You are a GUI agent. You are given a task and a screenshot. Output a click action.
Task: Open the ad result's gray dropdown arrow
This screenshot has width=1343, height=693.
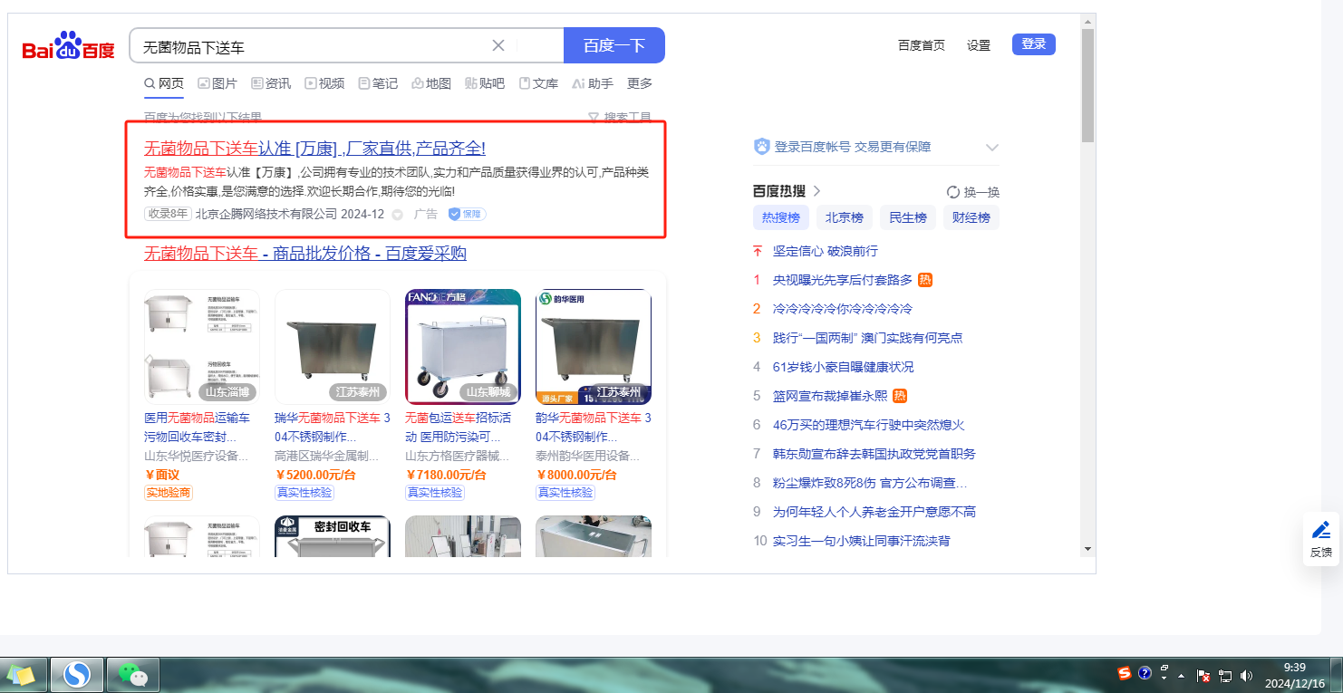(x=397, y=215)
